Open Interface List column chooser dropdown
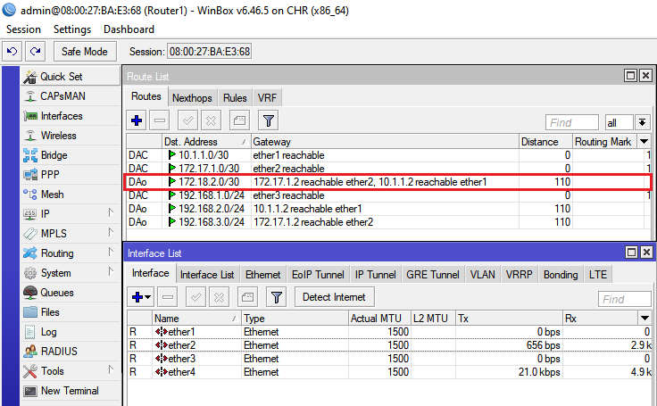The height and width of the screenshot is (406, 657). (x=645, y=319)
